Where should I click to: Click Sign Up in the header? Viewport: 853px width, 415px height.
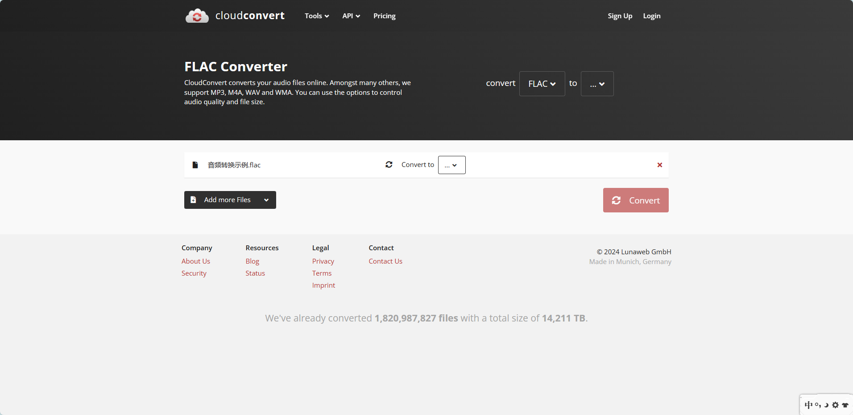pyautogui.click(x=620, y=16)
